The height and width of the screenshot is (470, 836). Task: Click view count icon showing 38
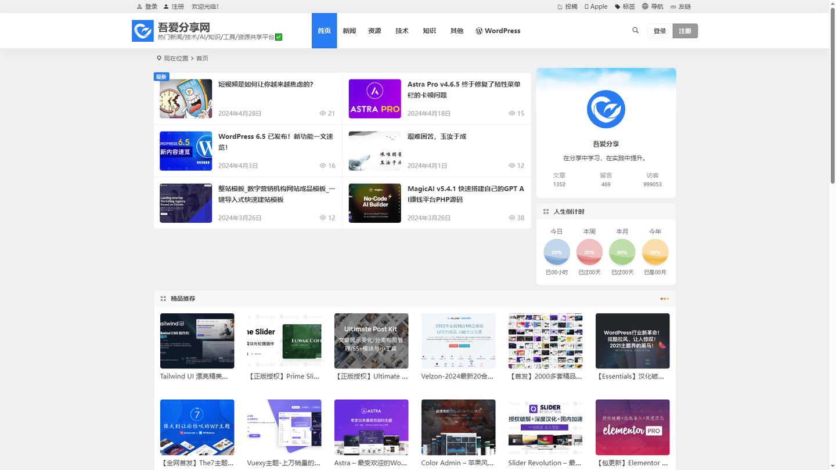click(512, 218)
